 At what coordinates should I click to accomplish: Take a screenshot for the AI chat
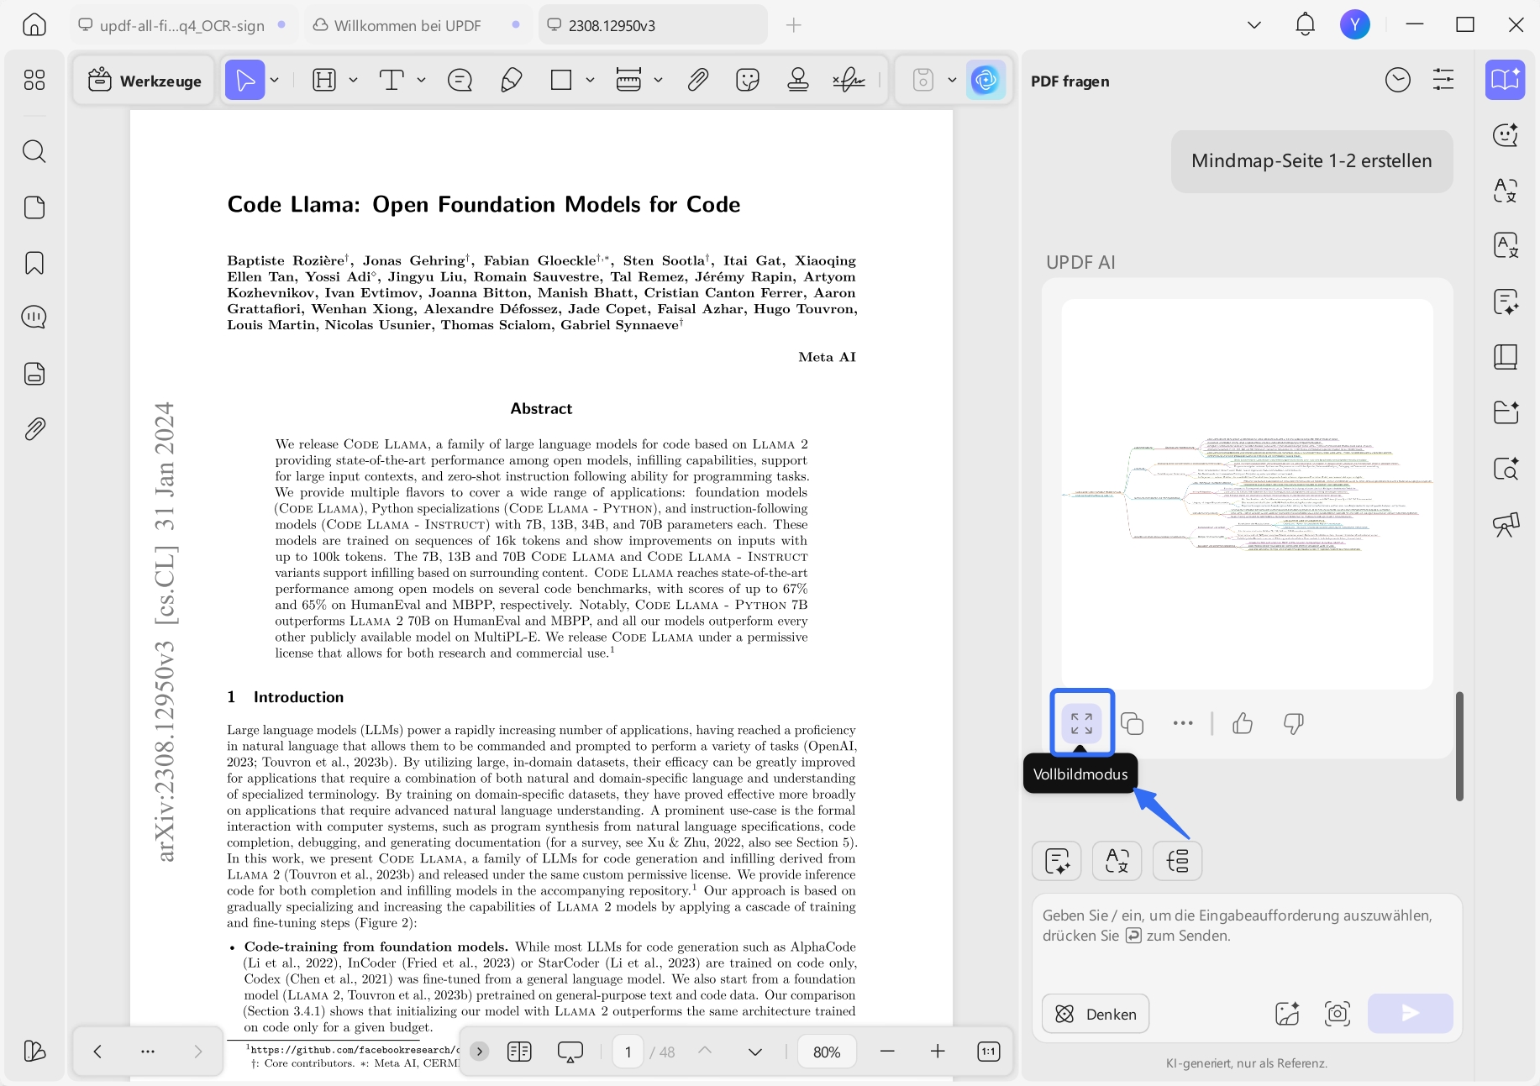[x=1338, y=1014]
